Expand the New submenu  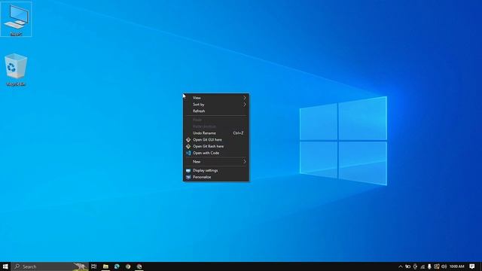(216, 162)
